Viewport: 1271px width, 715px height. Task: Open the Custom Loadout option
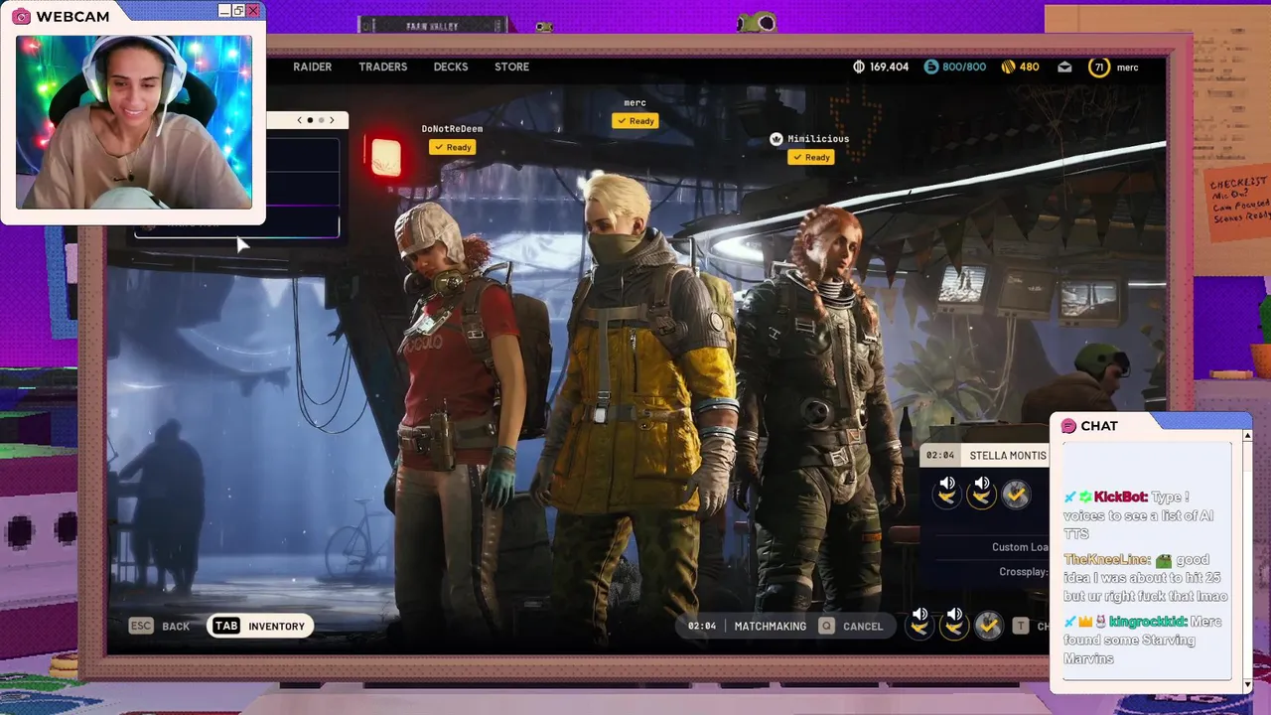click(1020, 547)
